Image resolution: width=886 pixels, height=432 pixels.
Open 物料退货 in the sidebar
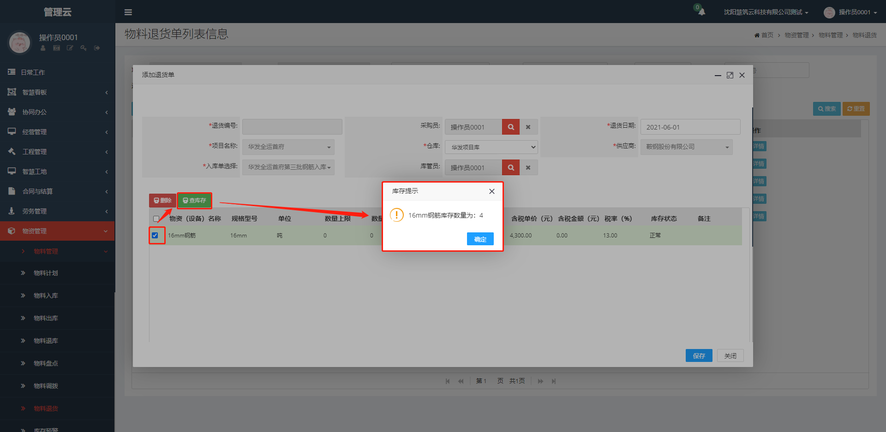click(57, 408)
